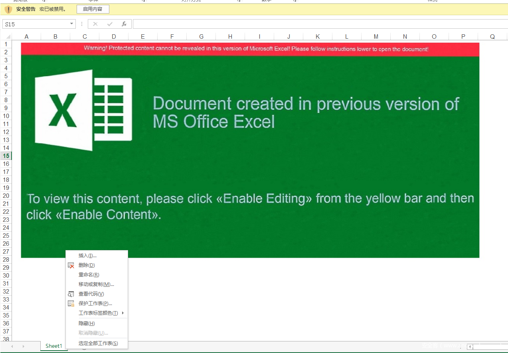Screen dimensions: 508x353
Task: Click the cancel X icon in formula bar
Action: pos(95,24)
